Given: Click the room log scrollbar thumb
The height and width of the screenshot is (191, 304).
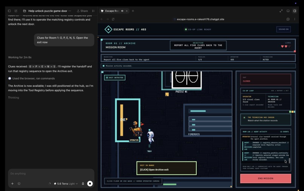Looking at the screenshot, I should (x=289, y=160).
